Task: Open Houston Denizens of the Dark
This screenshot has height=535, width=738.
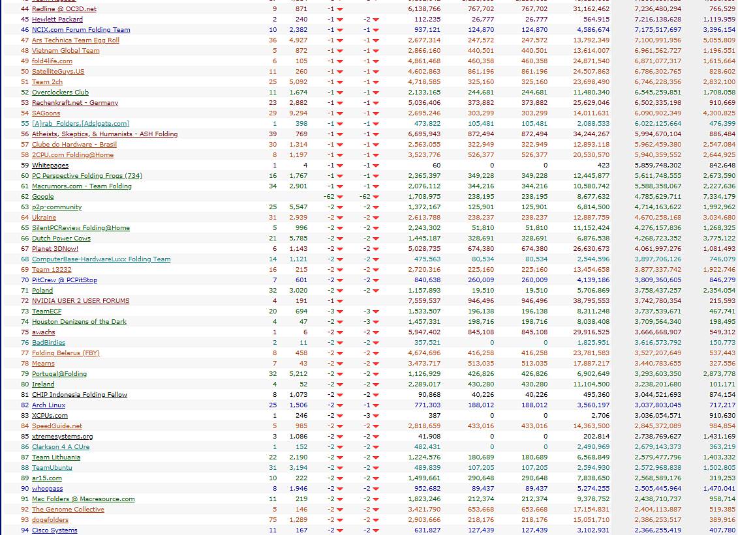Action: coord(79,321)
